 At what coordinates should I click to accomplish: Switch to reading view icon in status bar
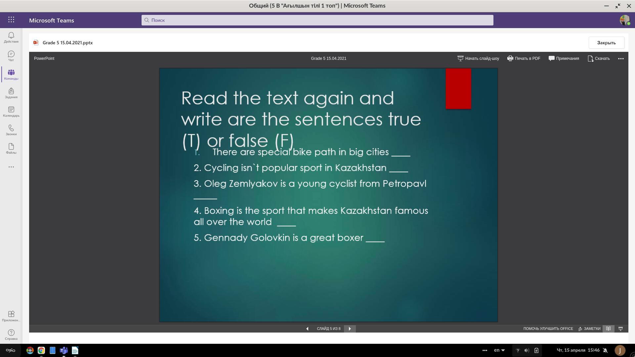coord(608,329)
